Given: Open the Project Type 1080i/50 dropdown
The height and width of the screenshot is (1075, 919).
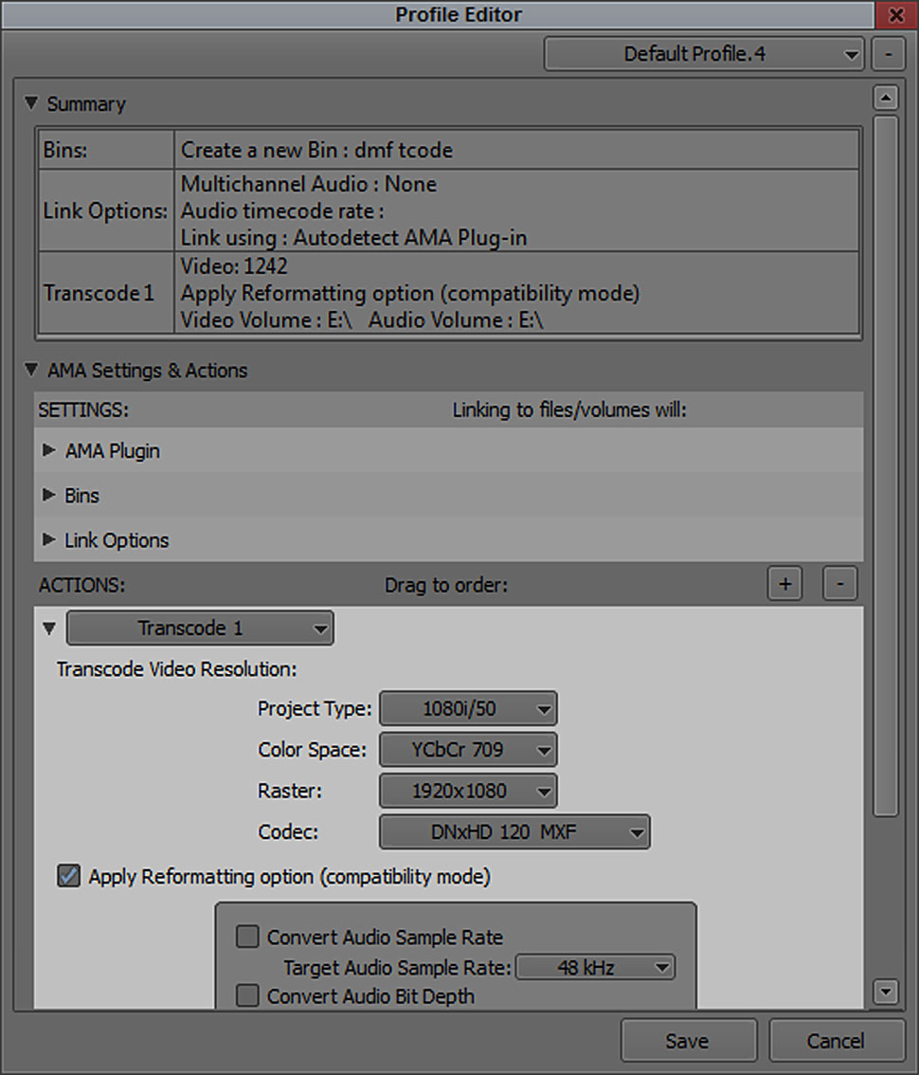Looking at the screenshot, I should click(x=468, y=708).
